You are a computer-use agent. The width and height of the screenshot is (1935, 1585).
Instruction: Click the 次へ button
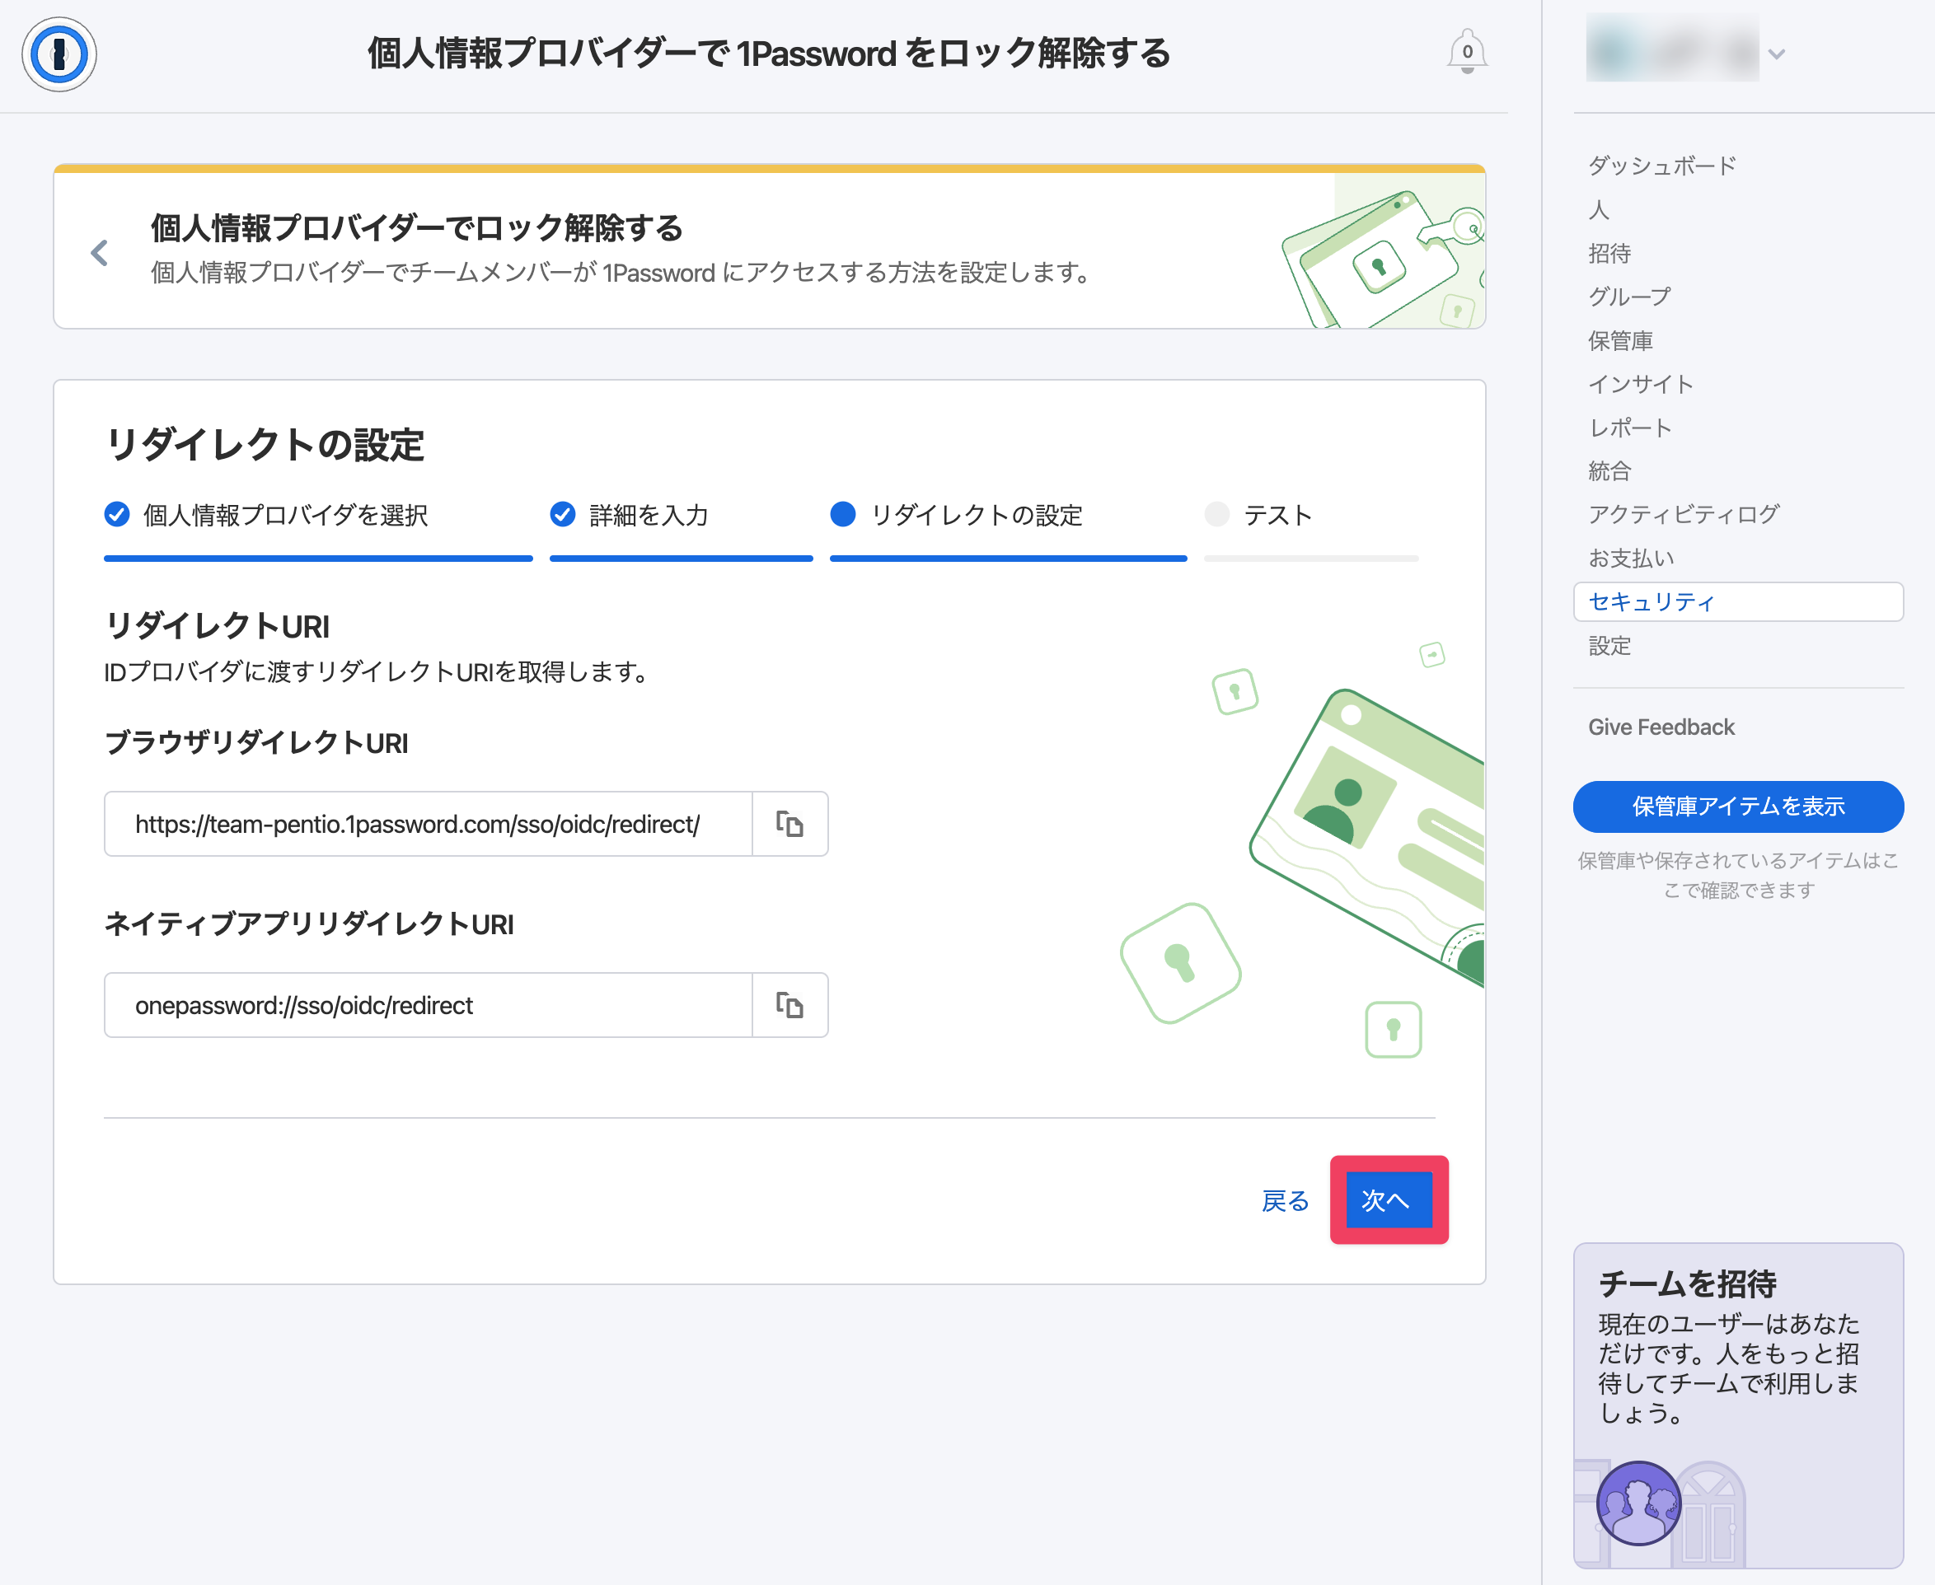coord(1389,1199)
